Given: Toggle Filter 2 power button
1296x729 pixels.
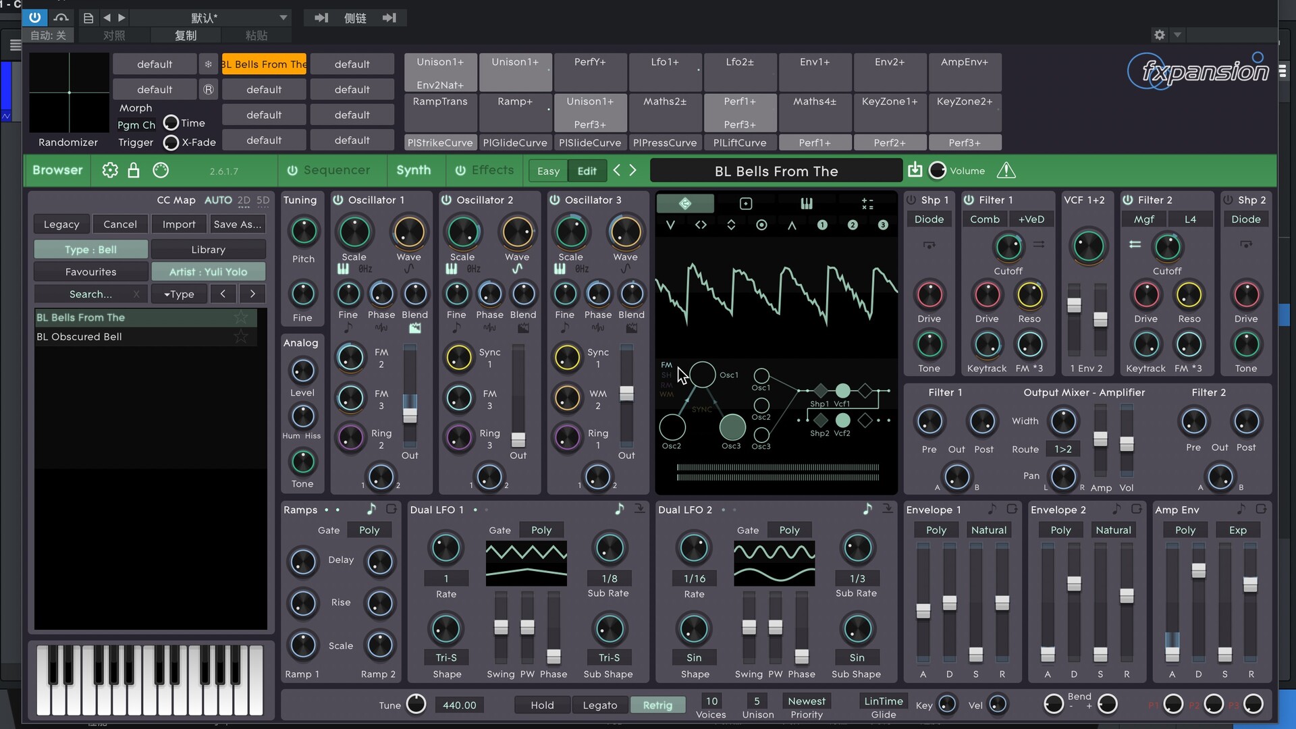Looking at the screenshot, I should [x=1127, y=200].
